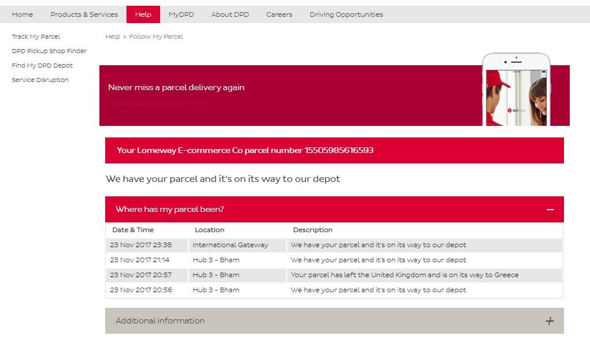Click the status heading above parcel history

click(x=222, y=178)
